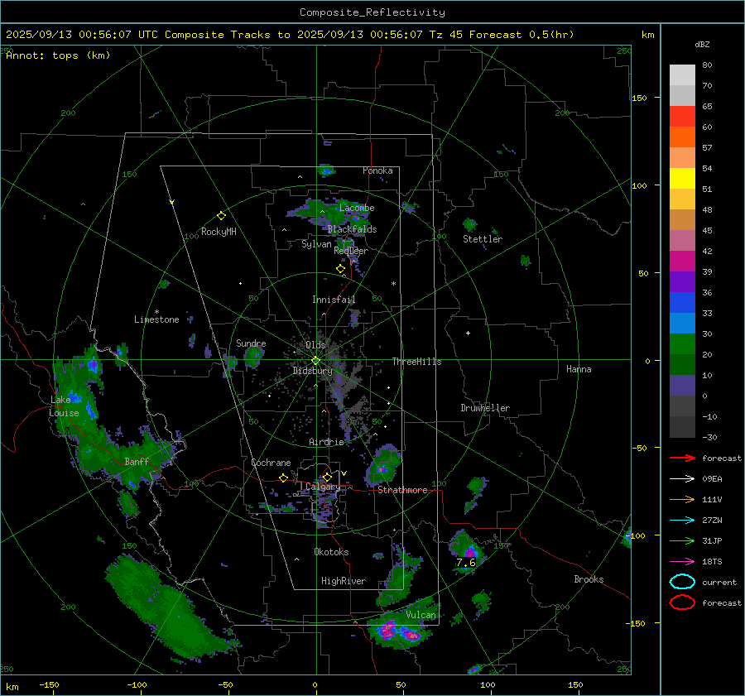The image size is (745, 696).
Task: Click the Drumheller label
Action: [485, 408]
